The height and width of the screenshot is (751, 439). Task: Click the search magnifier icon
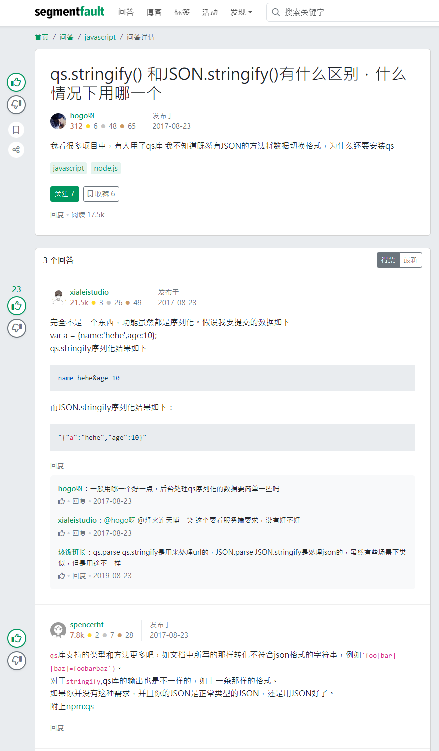point(276,12)
